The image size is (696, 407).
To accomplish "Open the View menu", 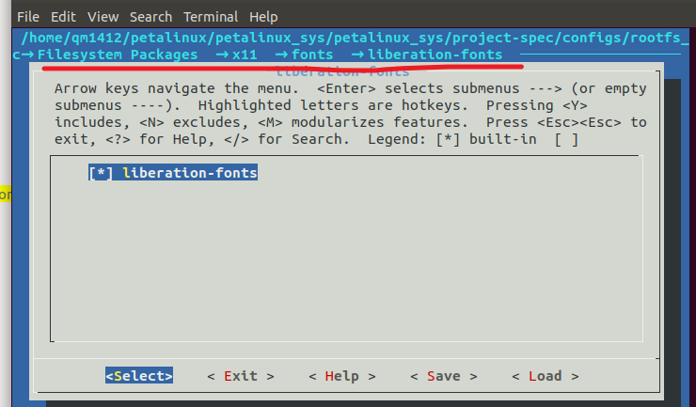I will point(103,17).
